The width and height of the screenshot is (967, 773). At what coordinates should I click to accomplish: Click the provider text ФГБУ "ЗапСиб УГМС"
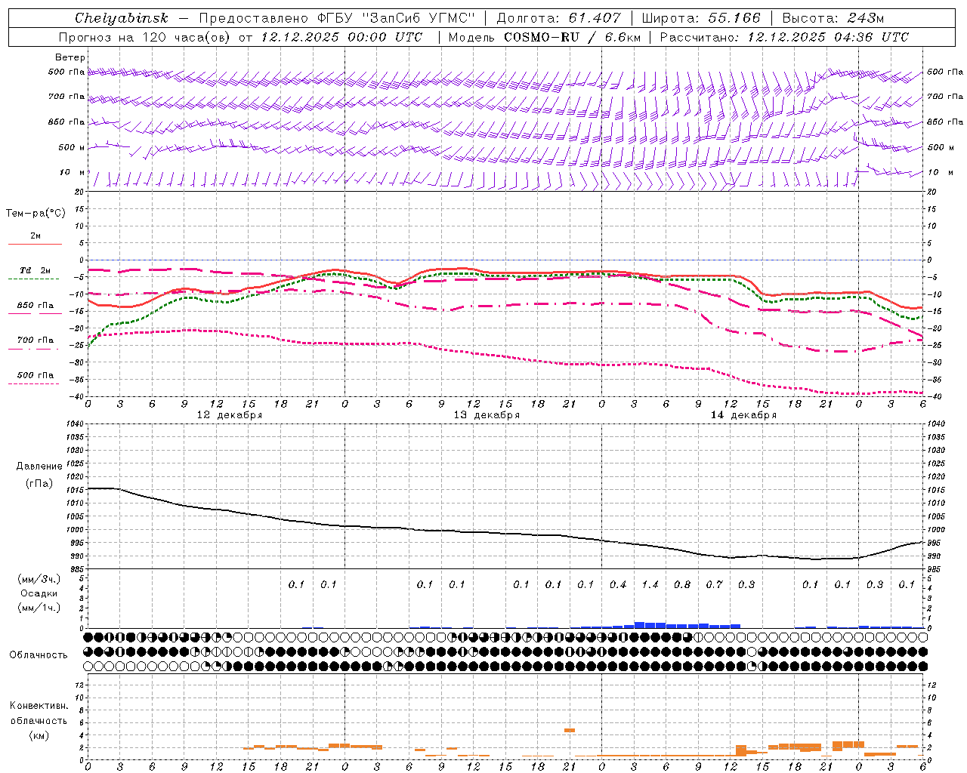(x=397, y=18)
